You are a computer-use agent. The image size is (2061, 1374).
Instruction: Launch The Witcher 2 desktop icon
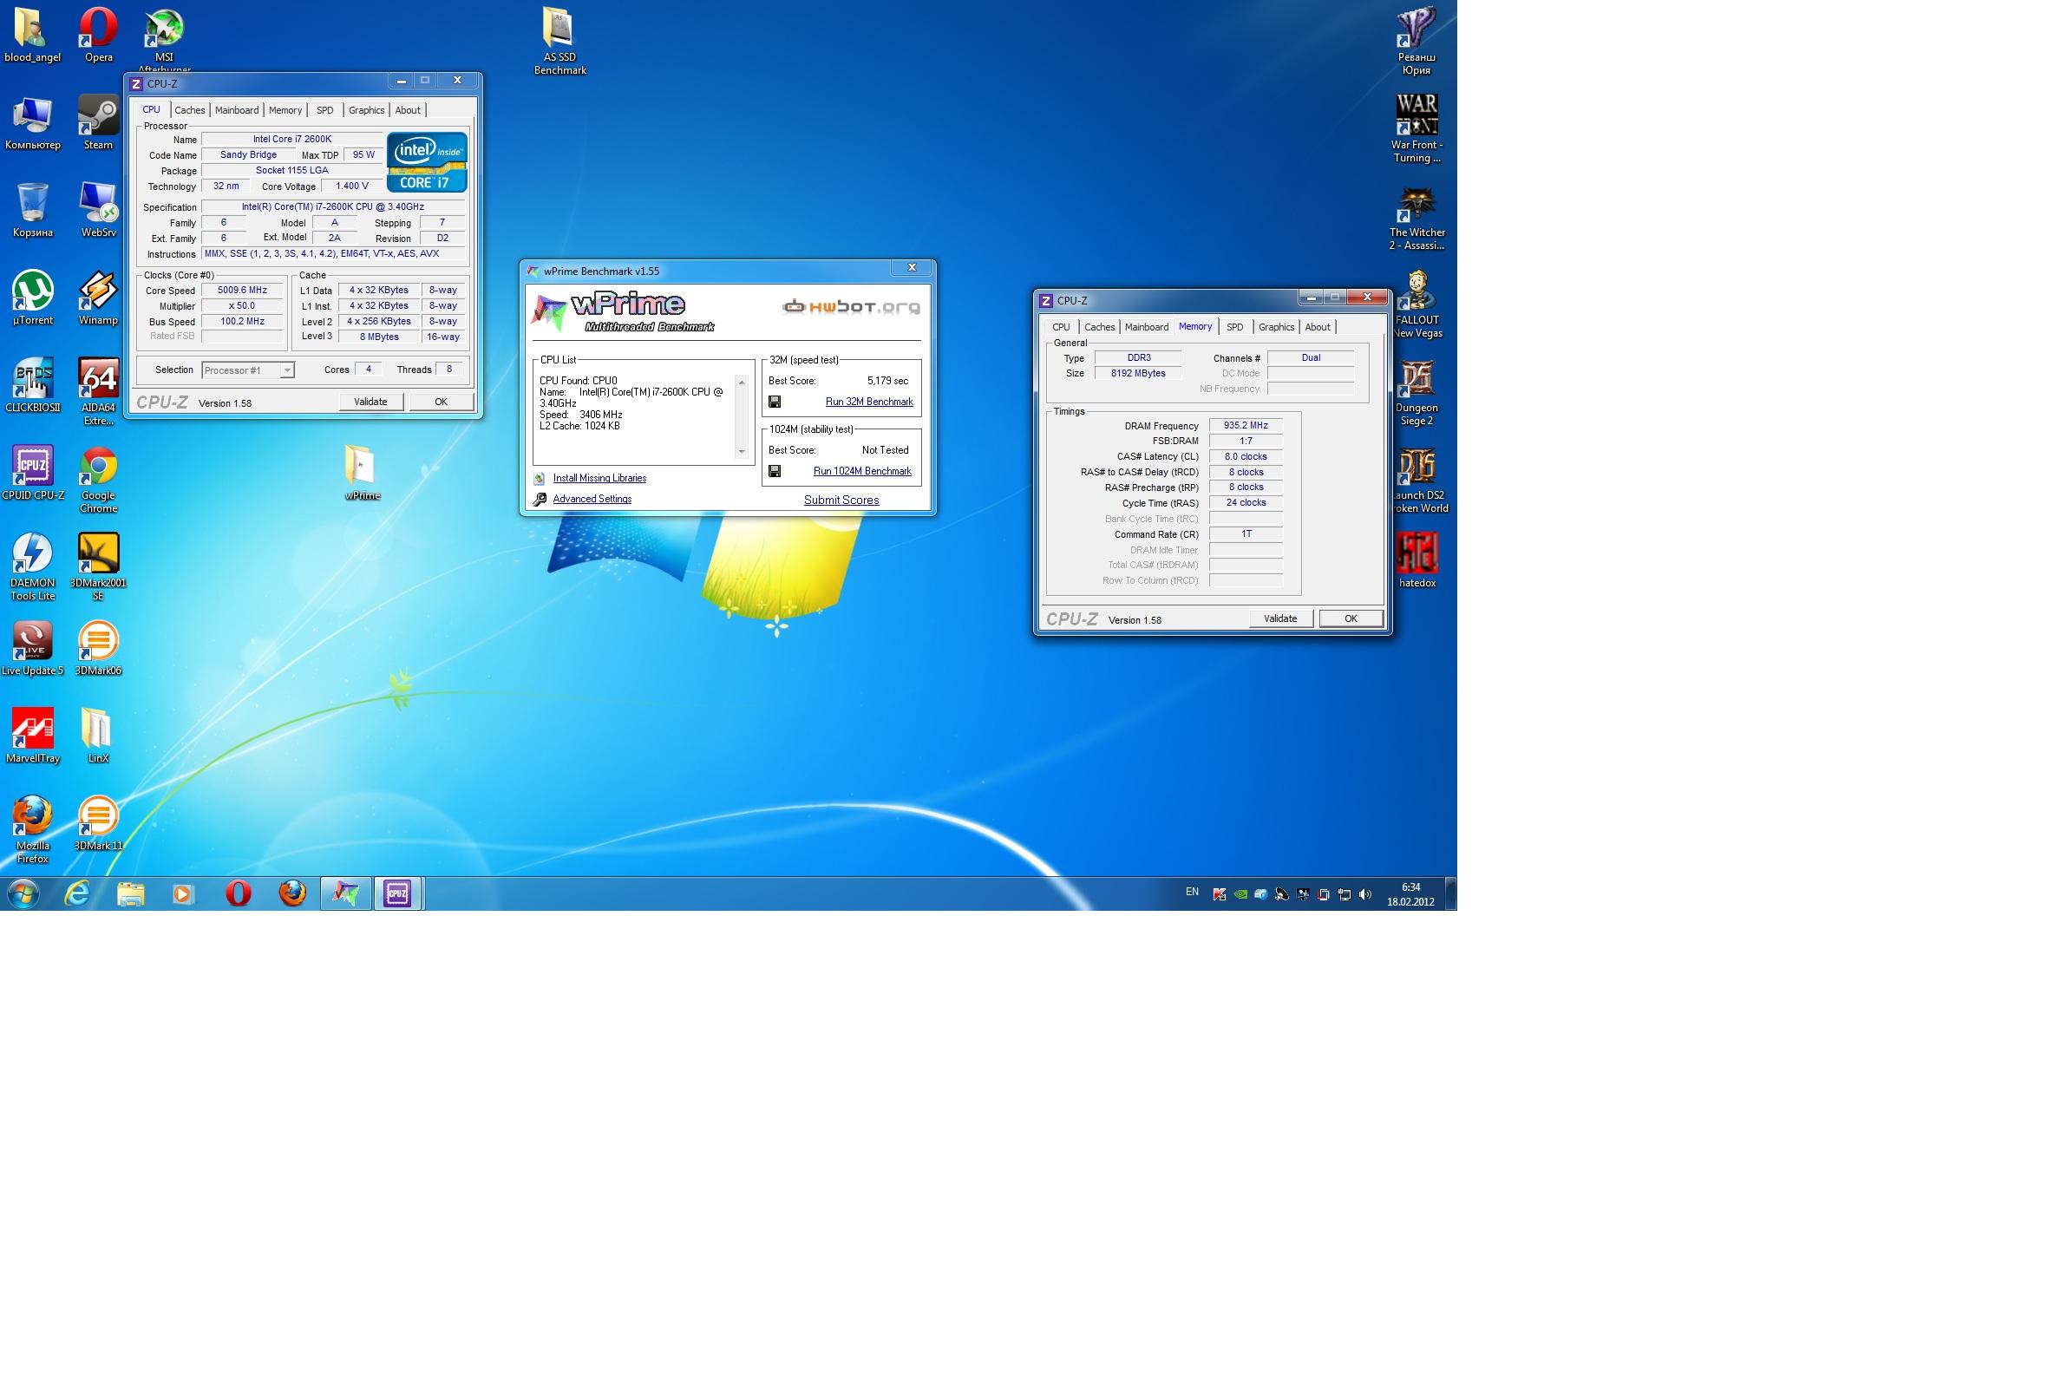tap(1417, 216)
